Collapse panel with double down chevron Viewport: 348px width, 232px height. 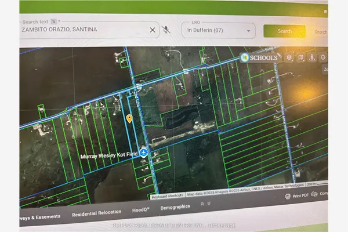pyautogui.click(x=209, y=204)
